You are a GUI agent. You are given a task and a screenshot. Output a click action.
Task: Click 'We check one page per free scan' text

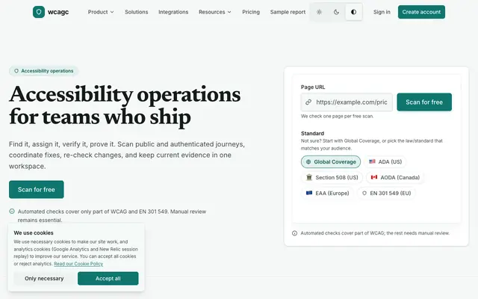pyautogui.click(x=337, y=117)
